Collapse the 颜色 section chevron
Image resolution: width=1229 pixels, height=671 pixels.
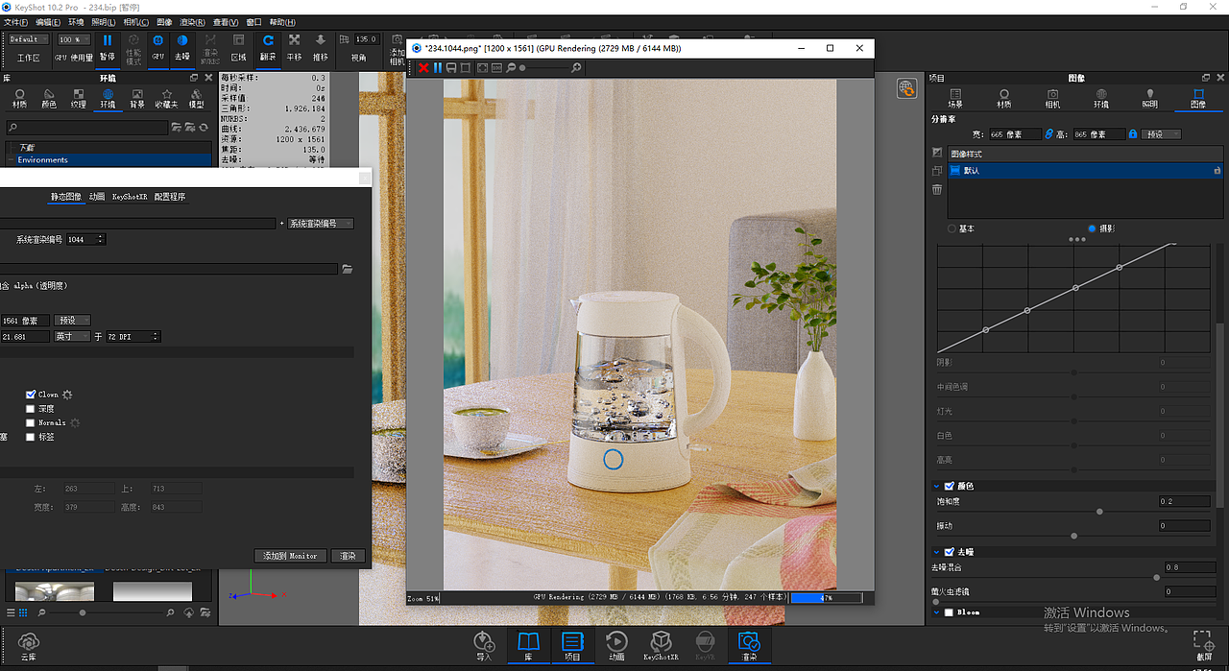pos(936,486)
